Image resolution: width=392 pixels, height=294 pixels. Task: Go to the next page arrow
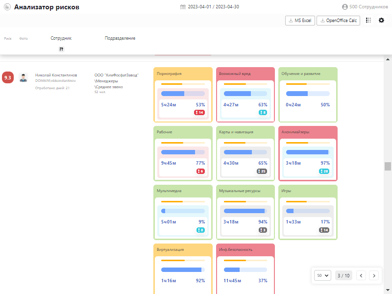pos(374,275)
